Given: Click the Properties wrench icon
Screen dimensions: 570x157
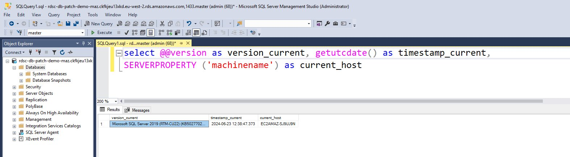Looking at the screenshot, I should pos(327,24).
